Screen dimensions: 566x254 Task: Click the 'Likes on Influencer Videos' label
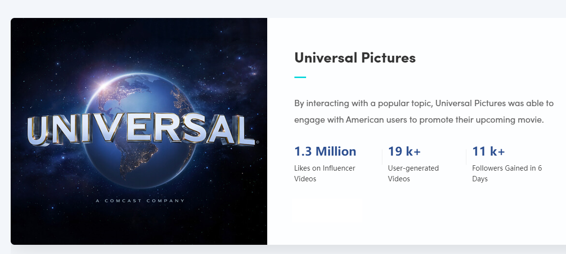tap(325, 174)
